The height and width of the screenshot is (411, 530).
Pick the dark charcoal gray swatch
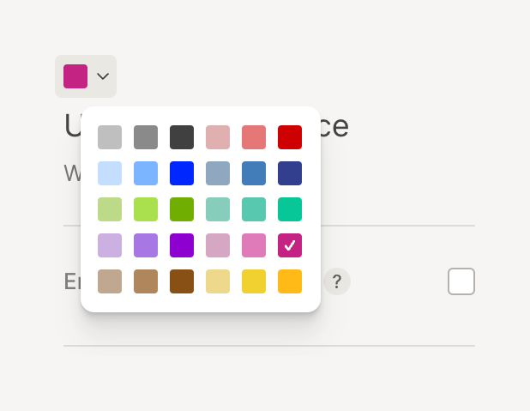pyautogui.click(x=182, y=137)
